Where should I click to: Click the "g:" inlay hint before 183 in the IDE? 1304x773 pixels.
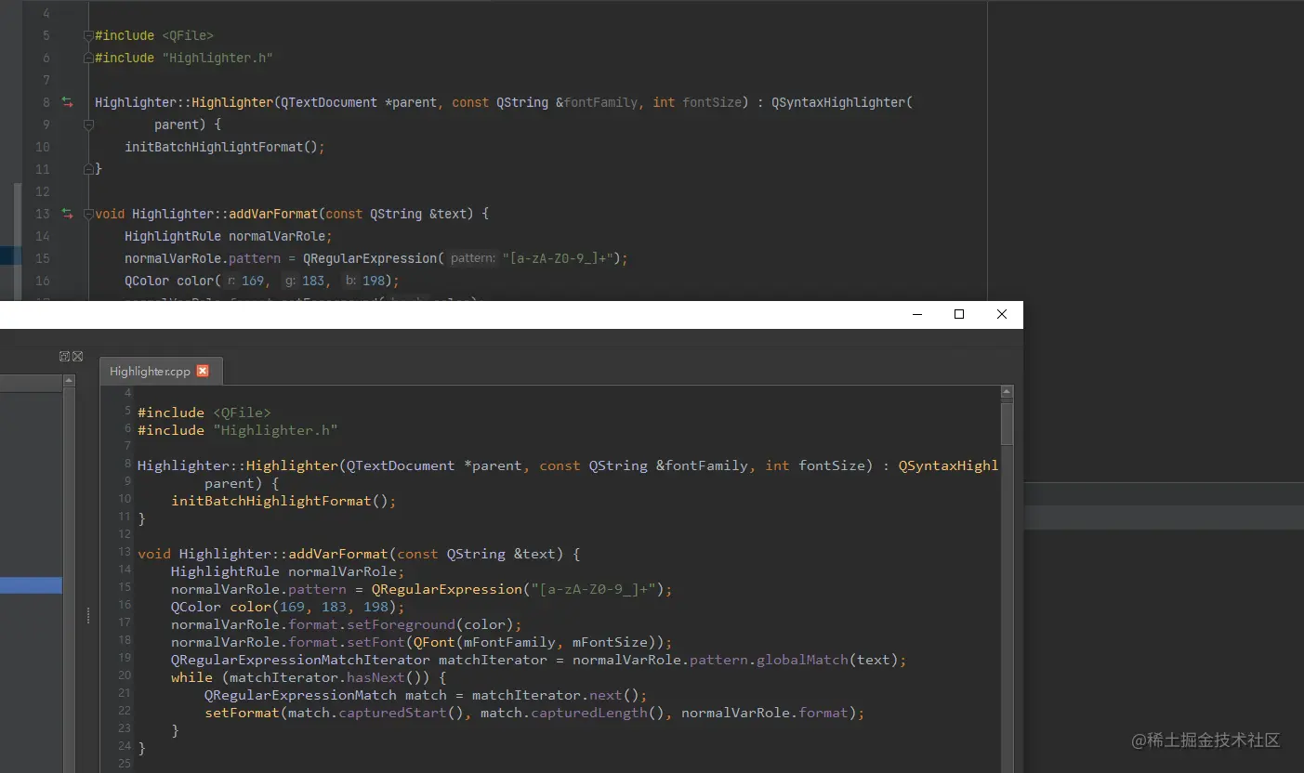pyautogui.click(x=290, y=281)
